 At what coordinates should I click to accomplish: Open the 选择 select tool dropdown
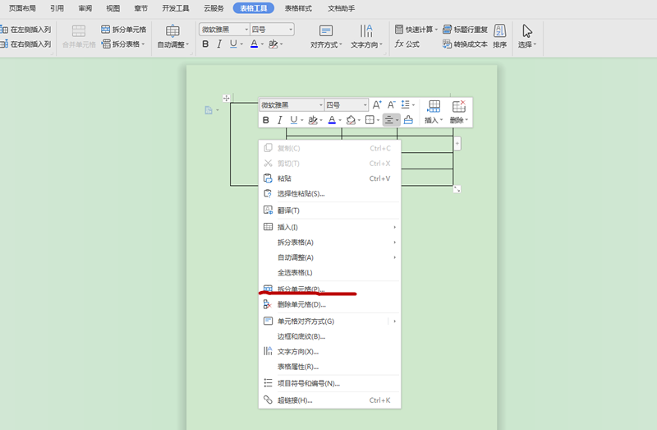(x=527, y=36)
